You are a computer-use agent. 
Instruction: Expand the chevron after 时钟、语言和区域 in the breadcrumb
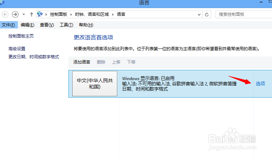[x=113, y=14]
